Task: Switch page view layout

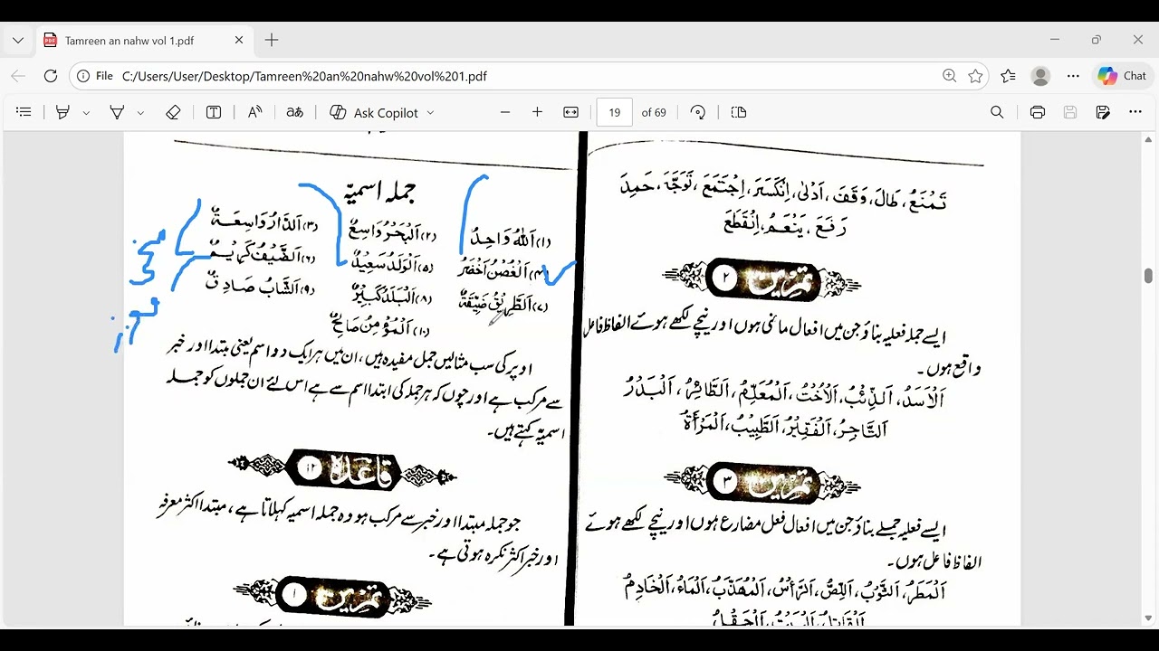Action: click(x=739, y=112)
